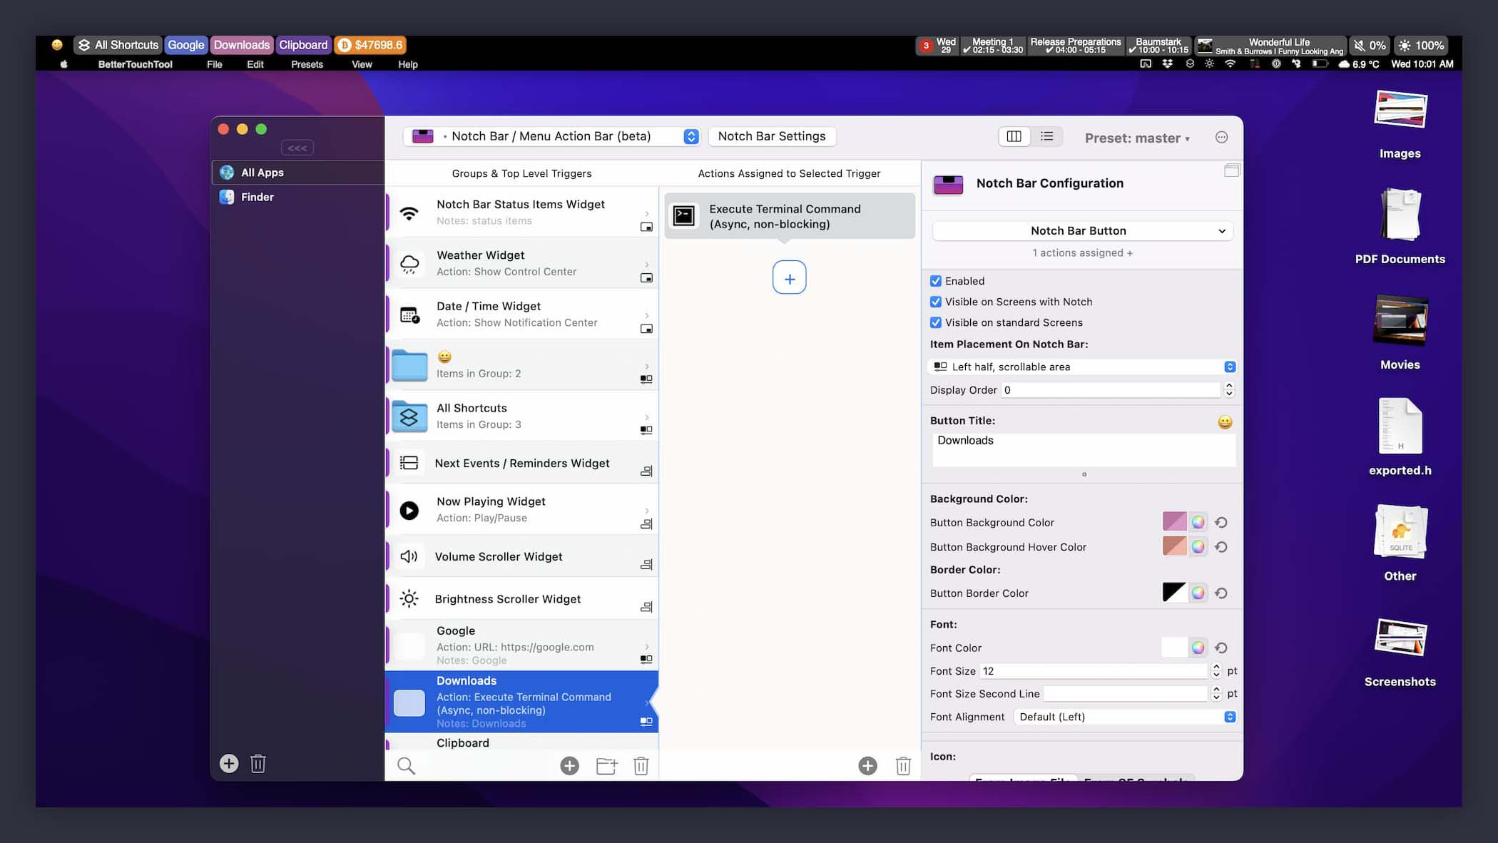
Task: Click the Now Playing Widget play icon
Action: (409, 510)
